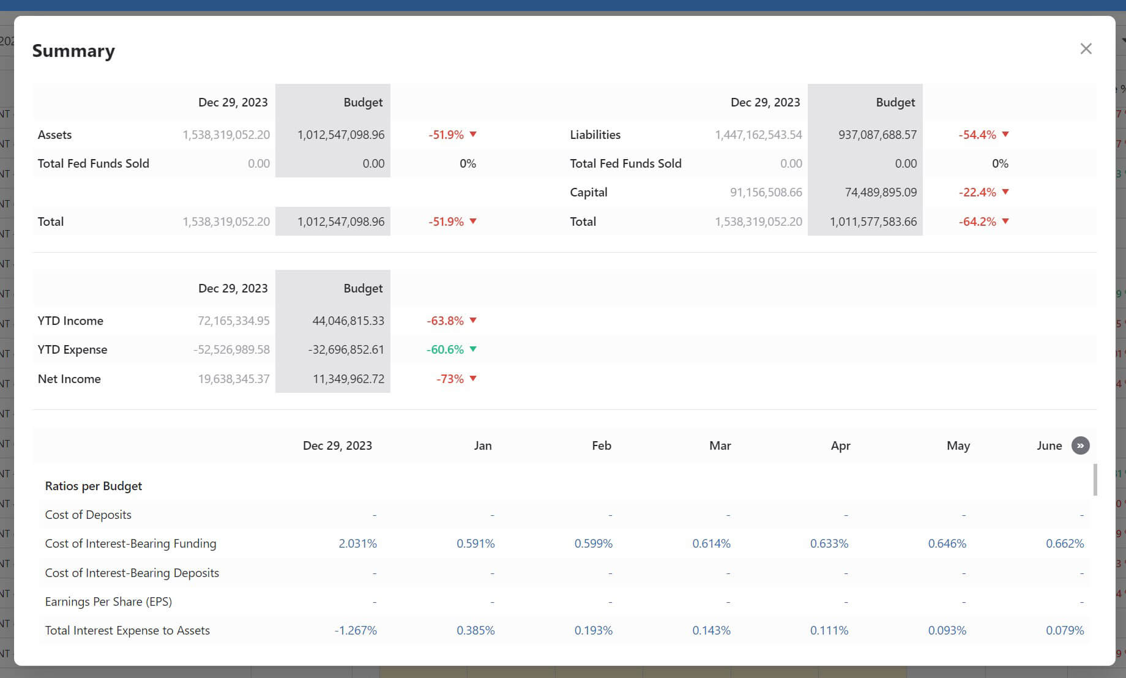Screen dimensions: 1126x678
Task: Click the red arrow next to Liabilities -54.4%
Action: click(1005, 135)
